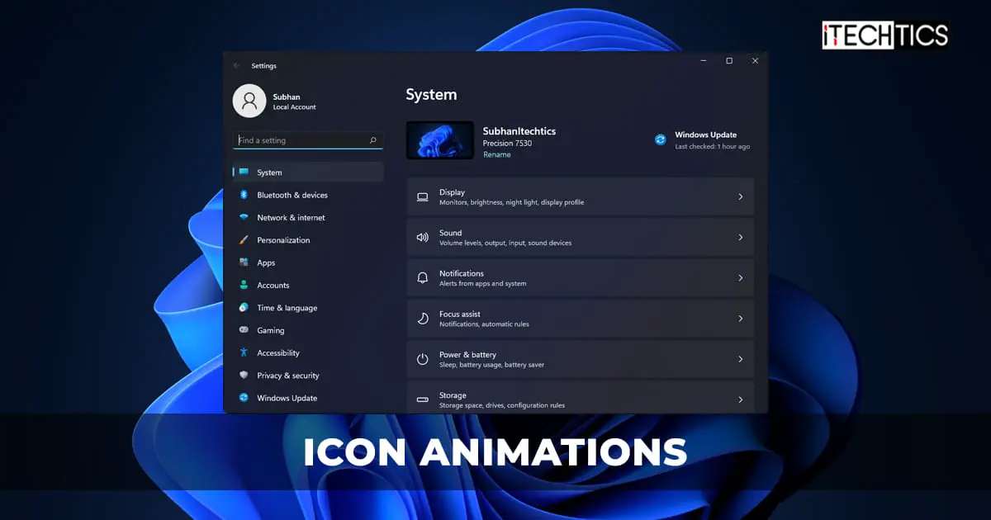Screen dimensions: 991x520
Task: Open Focus assist via its chevron
Action: pos(741,319)
